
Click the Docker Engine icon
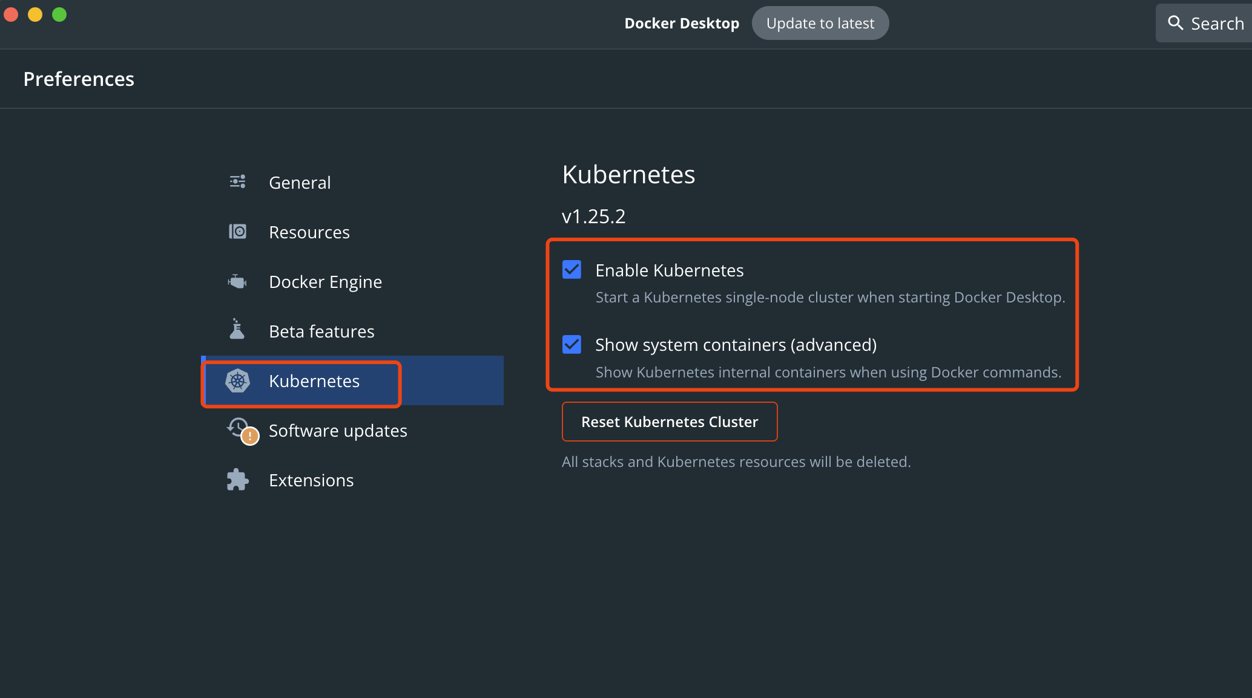[x=237, y=281]
